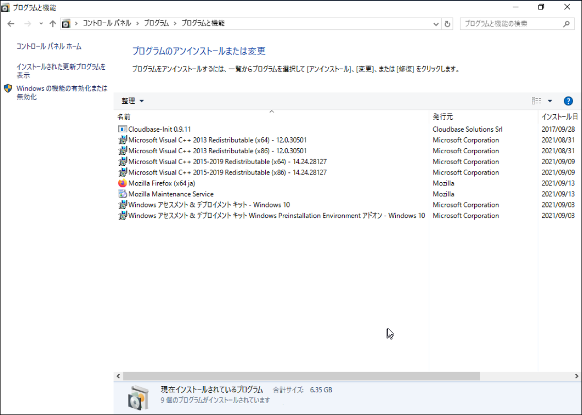Click 合計サイズ 6.35 GB value
Image resolution: width=582 pixels, height=415 pixels.
pos(321,390)
